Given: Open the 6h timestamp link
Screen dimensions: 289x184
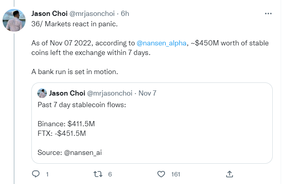Looking at the screenshot, I should pyautogui.click(x=125, y=14).
